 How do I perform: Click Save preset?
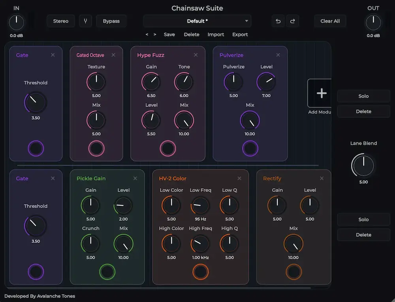coord(169,34)
